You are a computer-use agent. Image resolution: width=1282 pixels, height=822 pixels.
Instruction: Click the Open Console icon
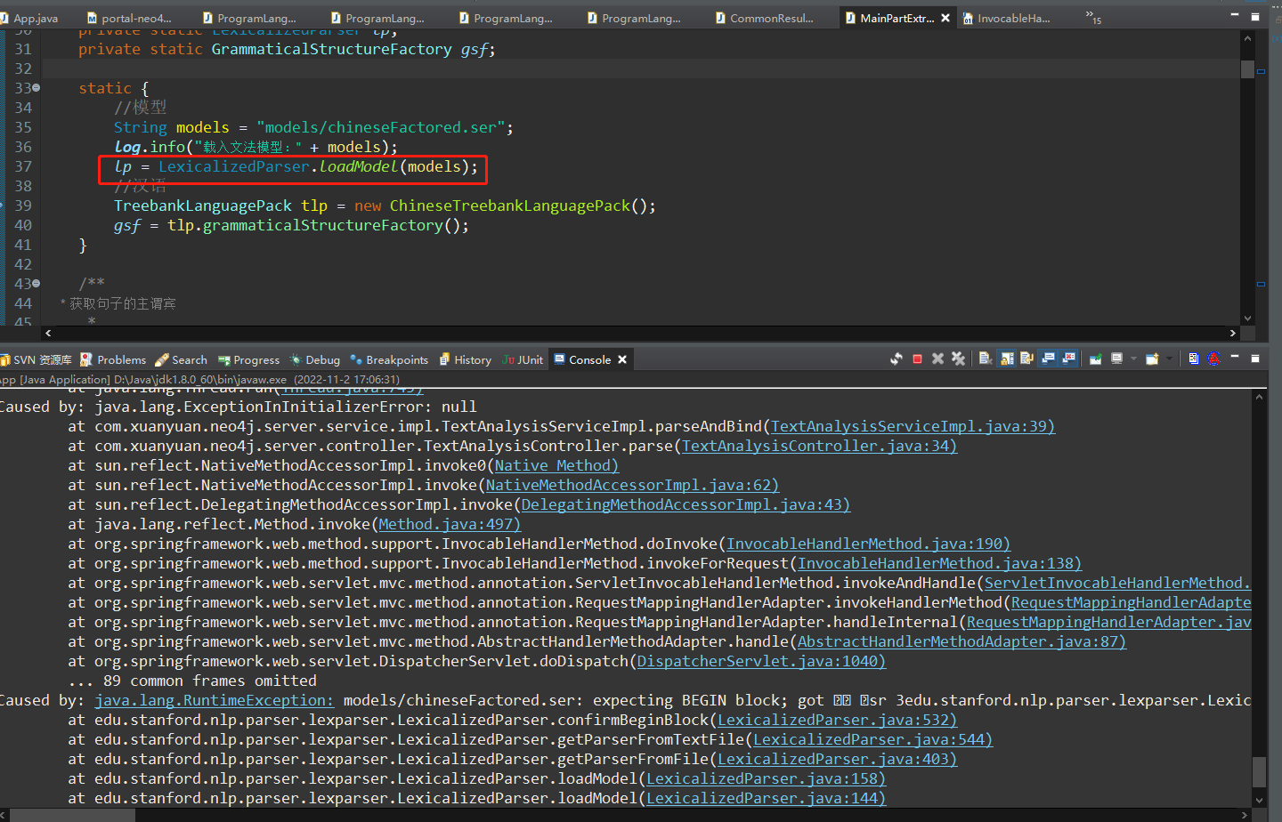point(1152,359)
